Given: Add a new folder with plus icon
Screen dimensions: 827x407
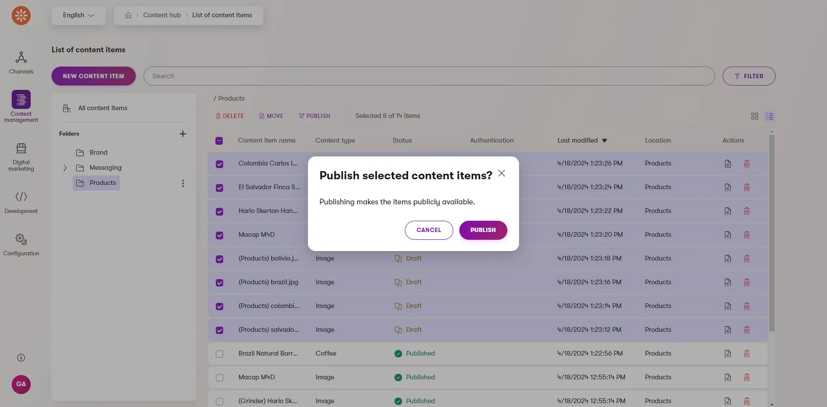Looking at the screenshot, I should pyautogui.click(x=183, y=134).
